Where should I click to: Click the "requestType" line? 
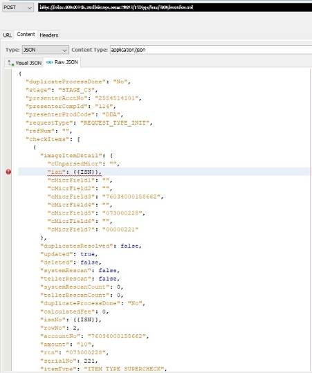(89, 122)
